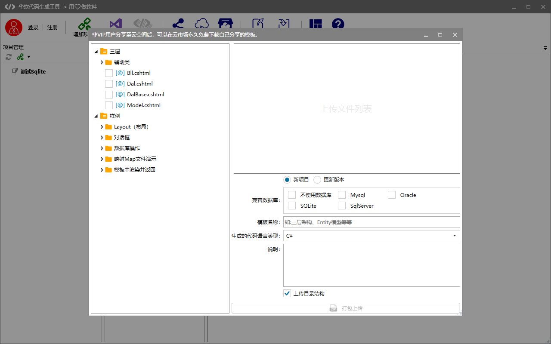Click the [@] icon next to Dal.cshtml
The image size is (551, 344).
pyautogui.click(x=120, y=84)
